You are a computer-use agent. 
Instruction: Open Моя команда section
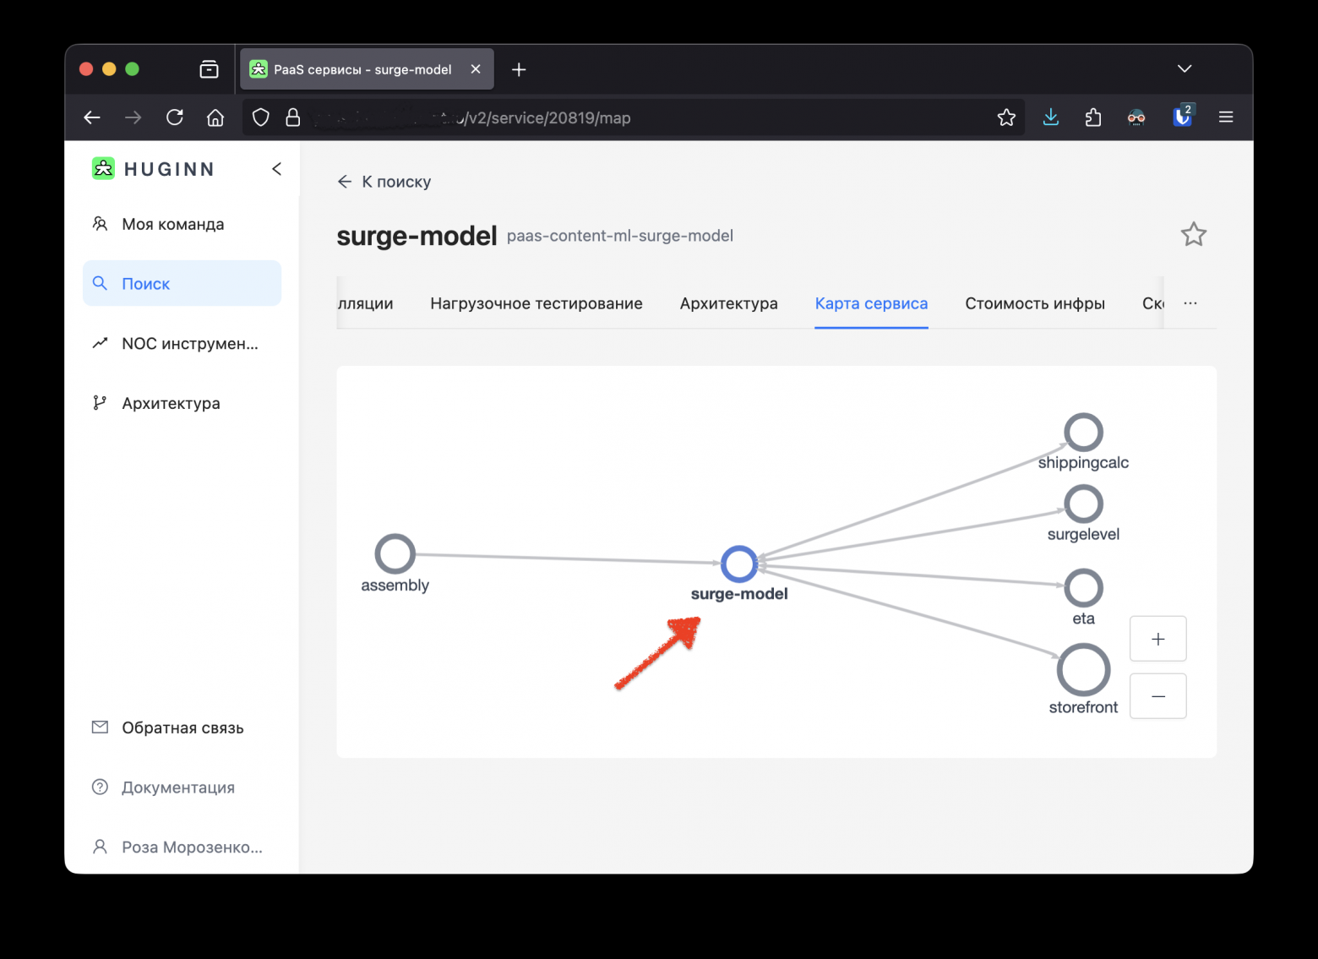point(172,224)
